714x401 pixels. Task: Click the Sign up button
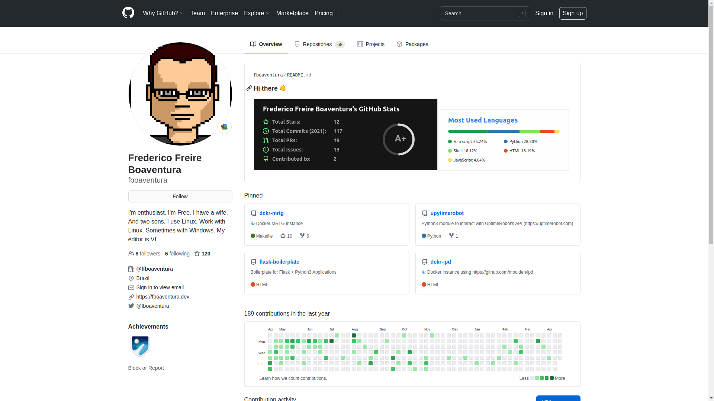coord(573,13)
